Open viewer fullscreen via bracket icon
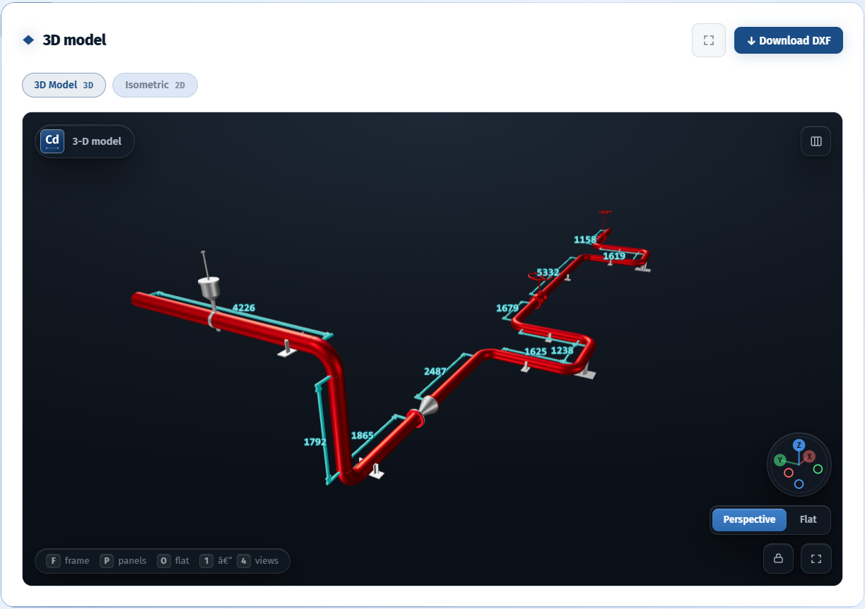This screenshot has height=609, width=865. coord(816,559)
